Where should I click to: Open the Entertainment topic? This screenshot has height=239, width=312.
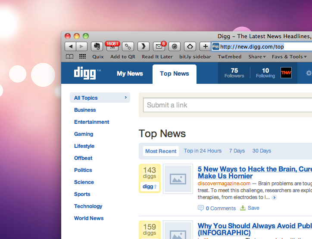click(91, 122)
